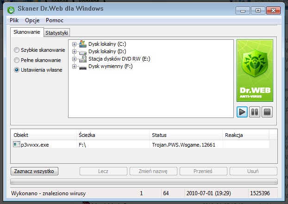The height and width of the screenshot is (204, 288).
Task: Stop the scan with the square button
Action: (x=267, y=112)
